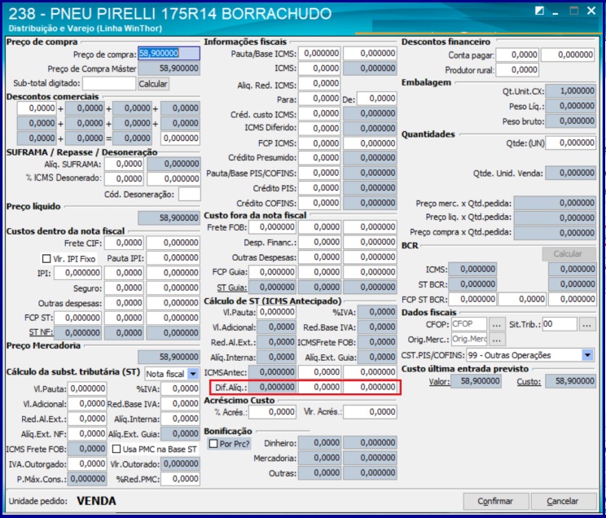Click Calcular button next to Sub-total digitado

coord(153,84)
